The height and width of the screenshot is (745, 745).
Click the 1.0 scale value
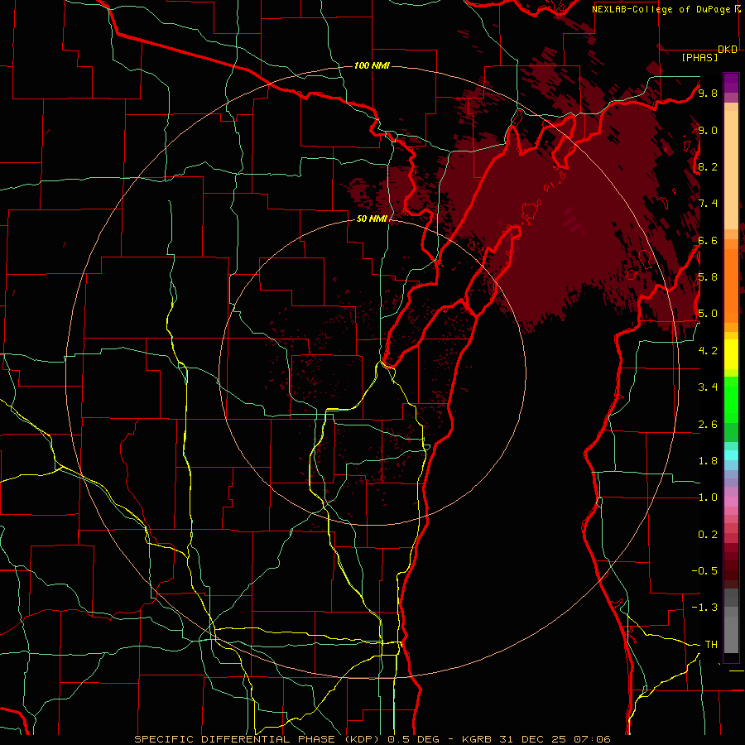708,497
